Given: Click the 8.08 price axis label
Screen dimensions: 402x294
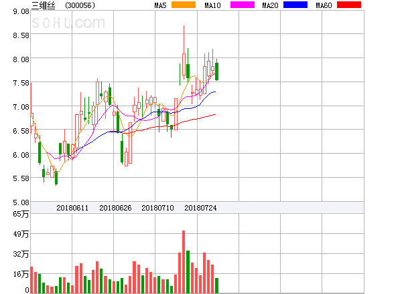Looking at the screenshot, I should [21, 59].
